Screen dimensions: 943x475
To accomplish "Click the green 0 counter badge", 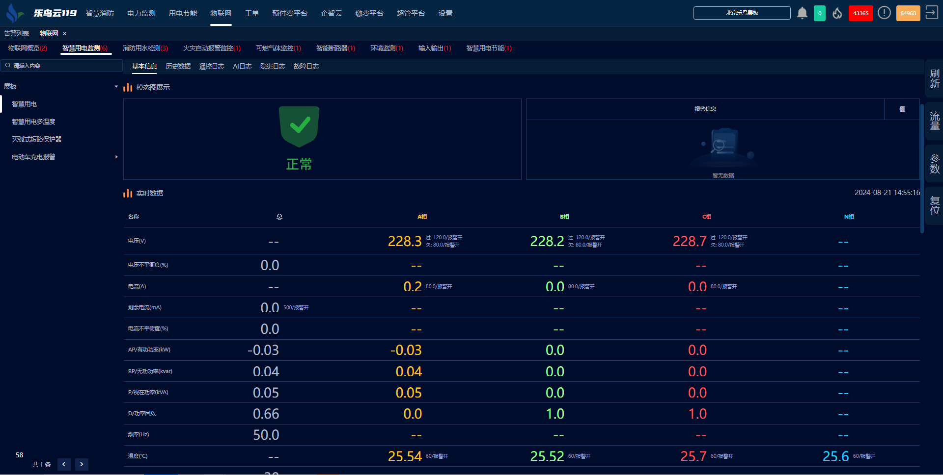I will pyautogui.click(x=820, y=13).
